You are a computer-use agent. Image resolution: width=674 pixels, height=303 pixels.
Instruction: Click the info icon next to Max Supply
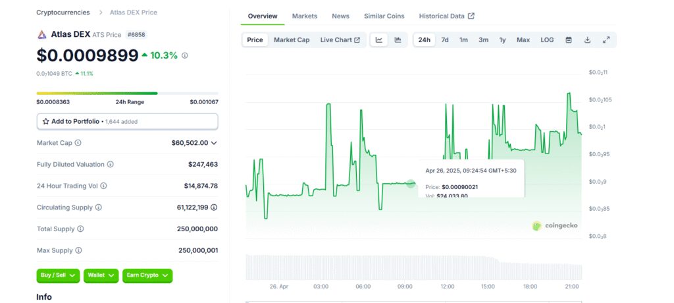pyautogui.click(x=79, y=250)
